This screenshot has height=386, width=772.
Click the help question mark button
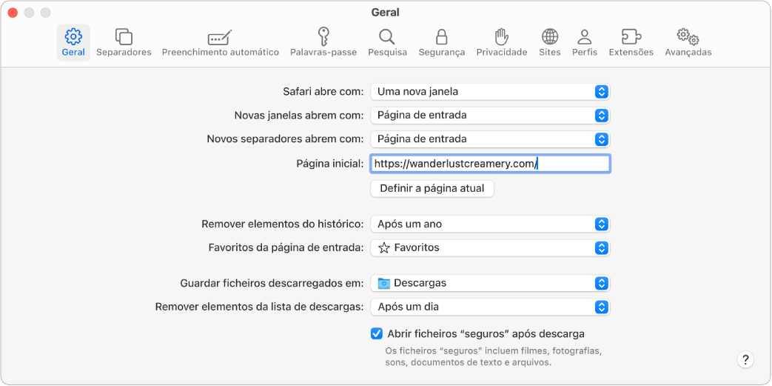coord(745,359)
